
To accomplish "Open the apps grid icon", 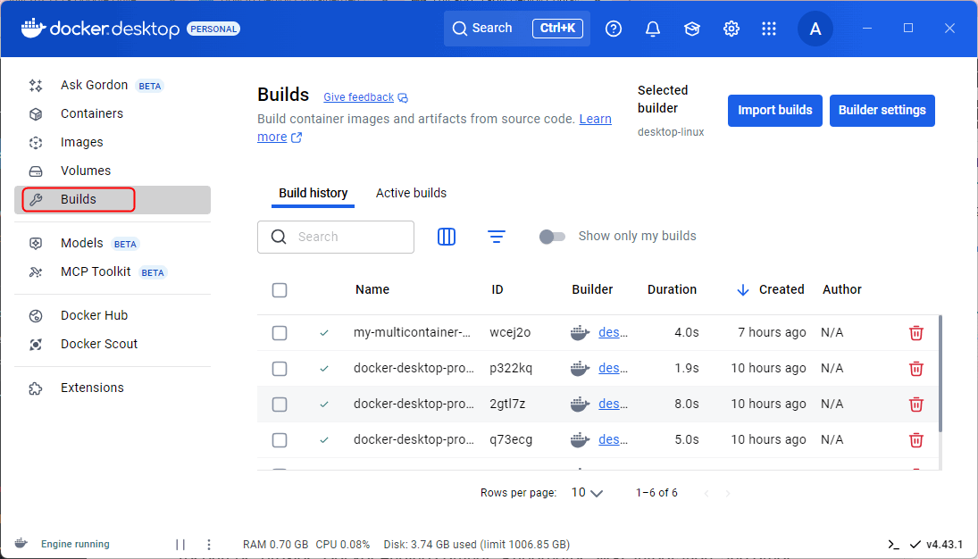I will click(769, 29).
